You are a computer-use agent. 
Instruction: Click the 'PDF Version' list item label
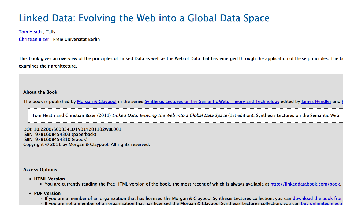[47, 193]
